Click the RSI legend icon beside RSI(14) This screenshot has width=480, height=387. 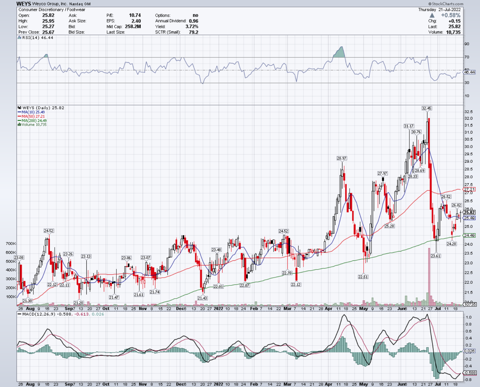pos(19,38)
